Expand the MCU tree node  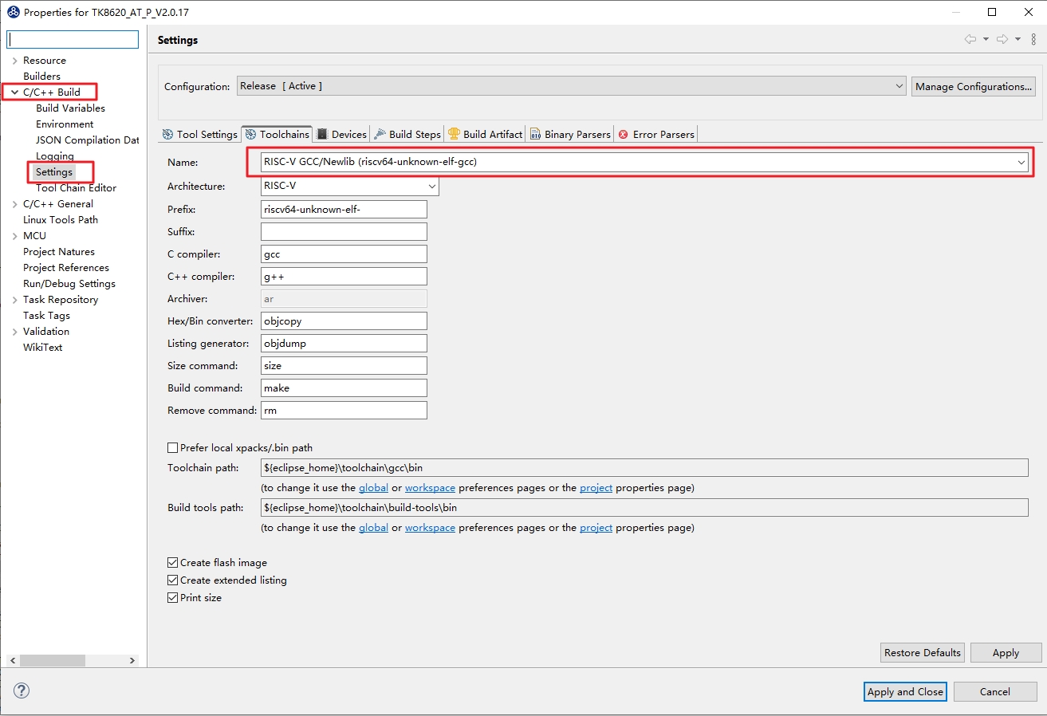(14, 236)
